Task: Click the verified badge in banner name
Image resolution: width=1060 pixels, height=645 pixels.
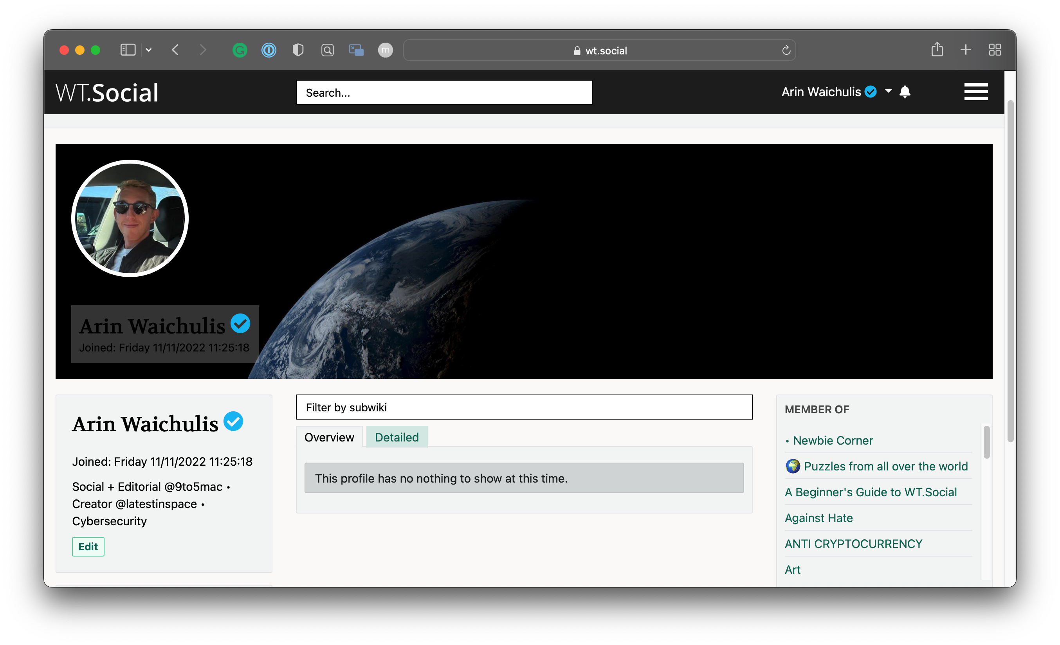Action: point(240,323)
